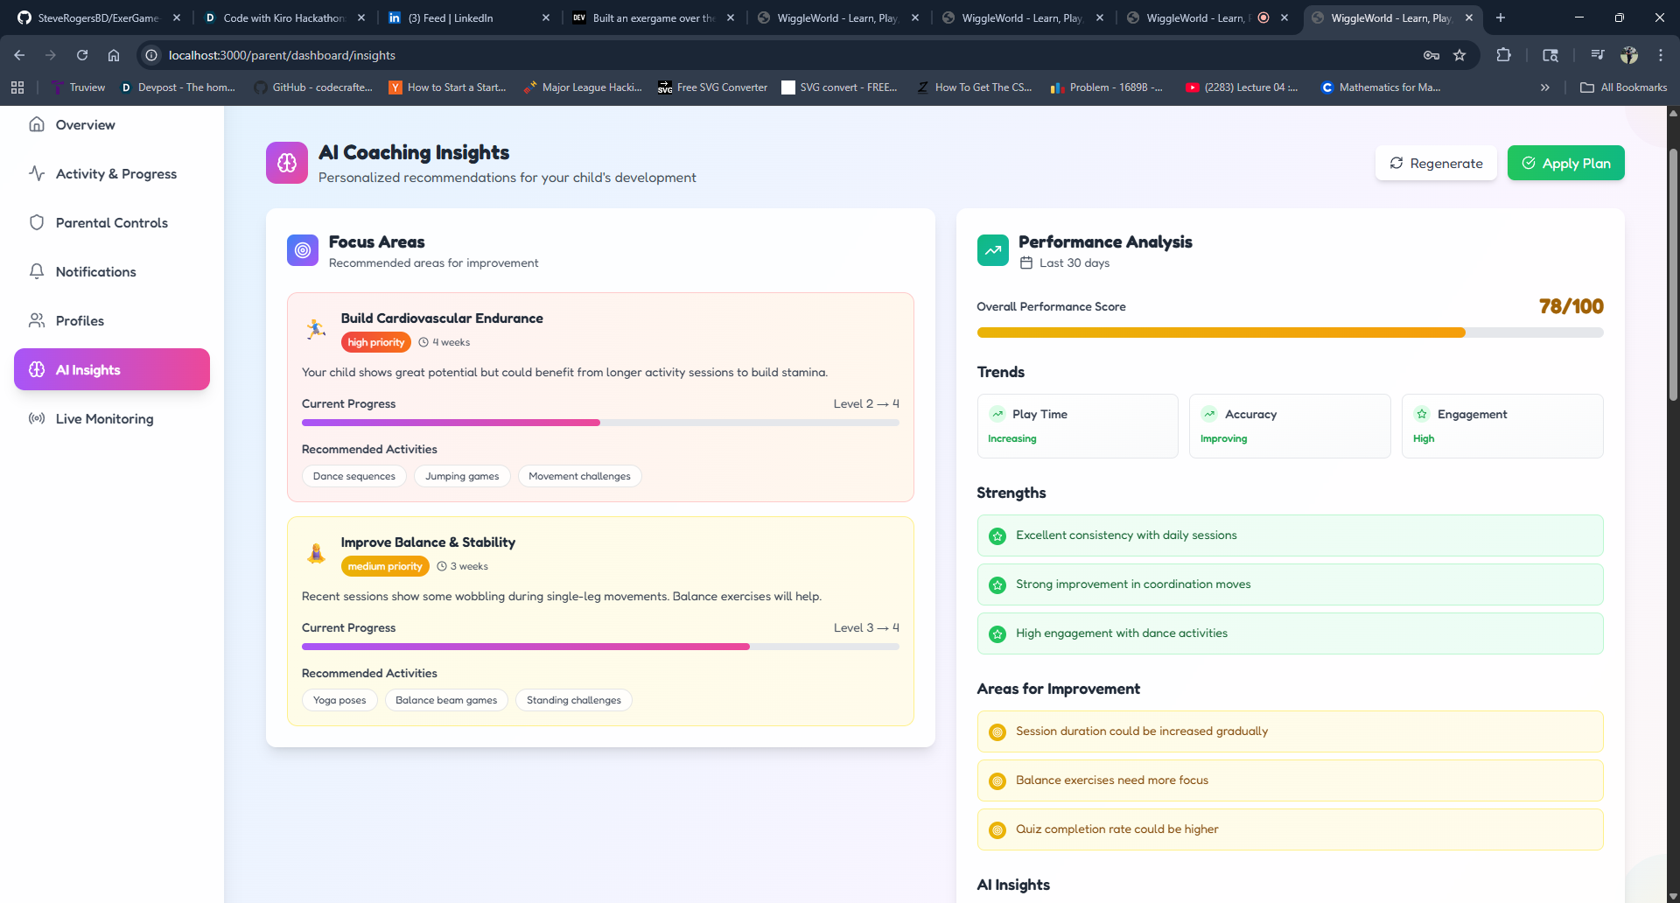
Task: Select the Dance sequences activity chip
Action: 354,476
